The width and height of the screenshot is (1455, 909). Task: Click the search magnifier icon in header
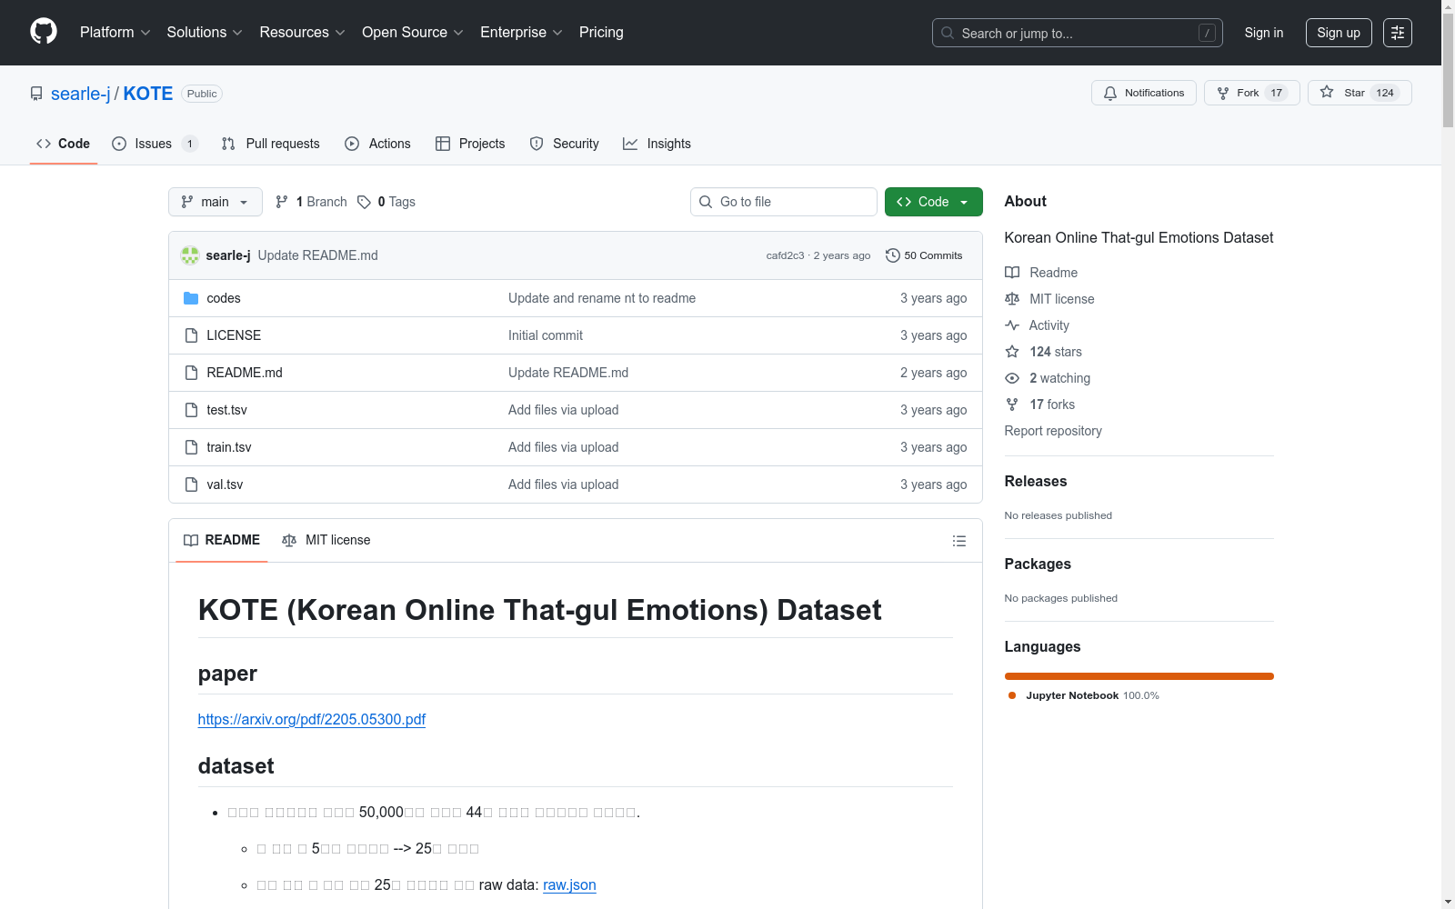(x=948, y=33)
